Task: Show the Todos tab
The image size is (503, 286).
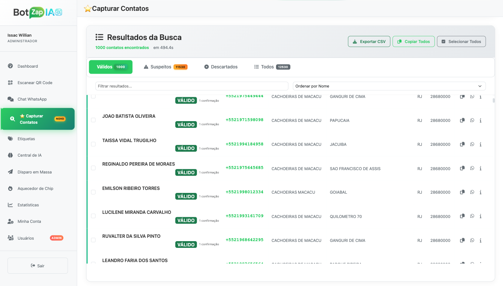Action: pyautogui.click(x=272, y=67)
